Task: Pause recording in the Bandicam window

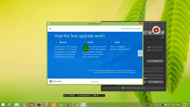Action: [x=162, y=33]
